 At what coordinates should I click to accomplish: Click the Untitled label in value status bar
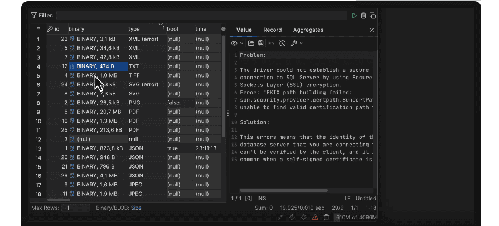[x=366, y=198]
